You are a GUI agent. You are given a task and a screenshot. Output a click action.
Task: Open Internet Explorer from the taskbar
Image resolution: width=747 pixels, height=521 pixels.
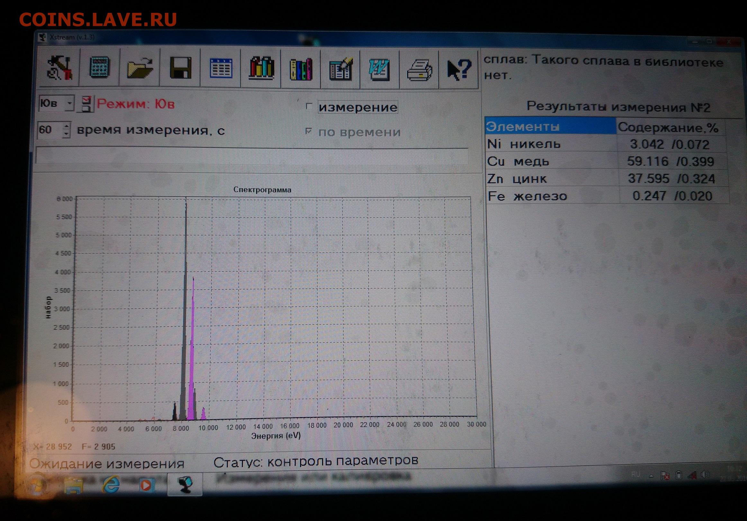pyautogui.click(x=111, y=485)
